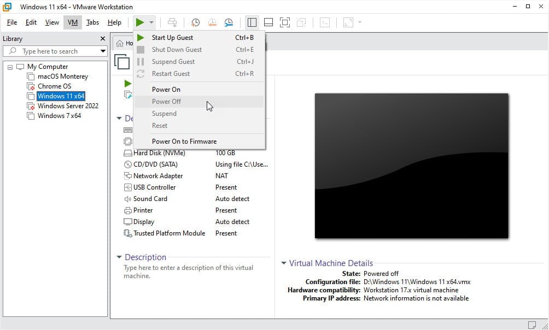Collapse the Description section
549x330 pixels.
tap(119, 257)
